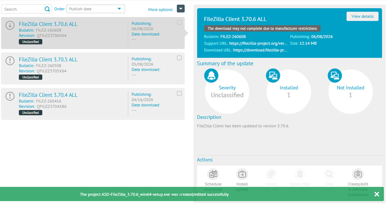Click the manufacturer restrictions warning message
Viewport: 387px width, 206px height.
coord(262,28)
